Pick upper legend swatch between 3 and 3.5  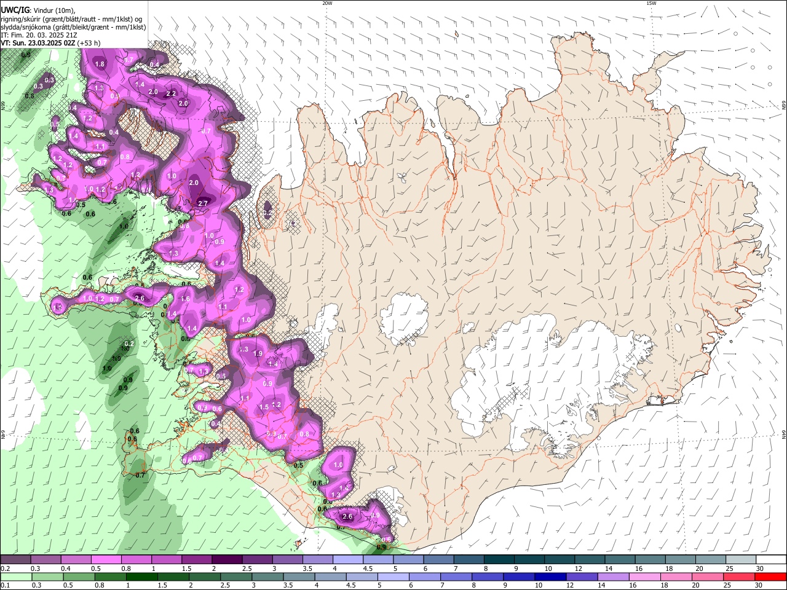point(287,560)
